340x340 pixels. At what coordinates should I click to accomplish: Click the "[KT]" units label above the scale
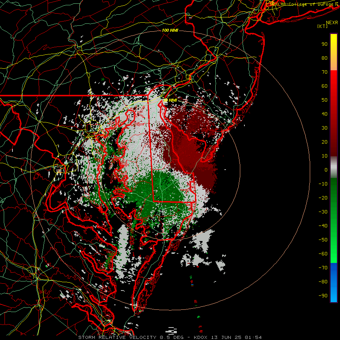point(323,26)
